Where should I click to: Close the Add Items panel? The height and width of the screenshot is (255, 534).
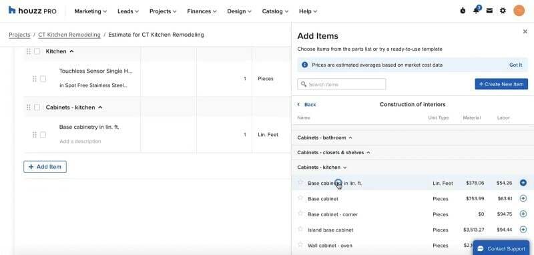point(525,31)
